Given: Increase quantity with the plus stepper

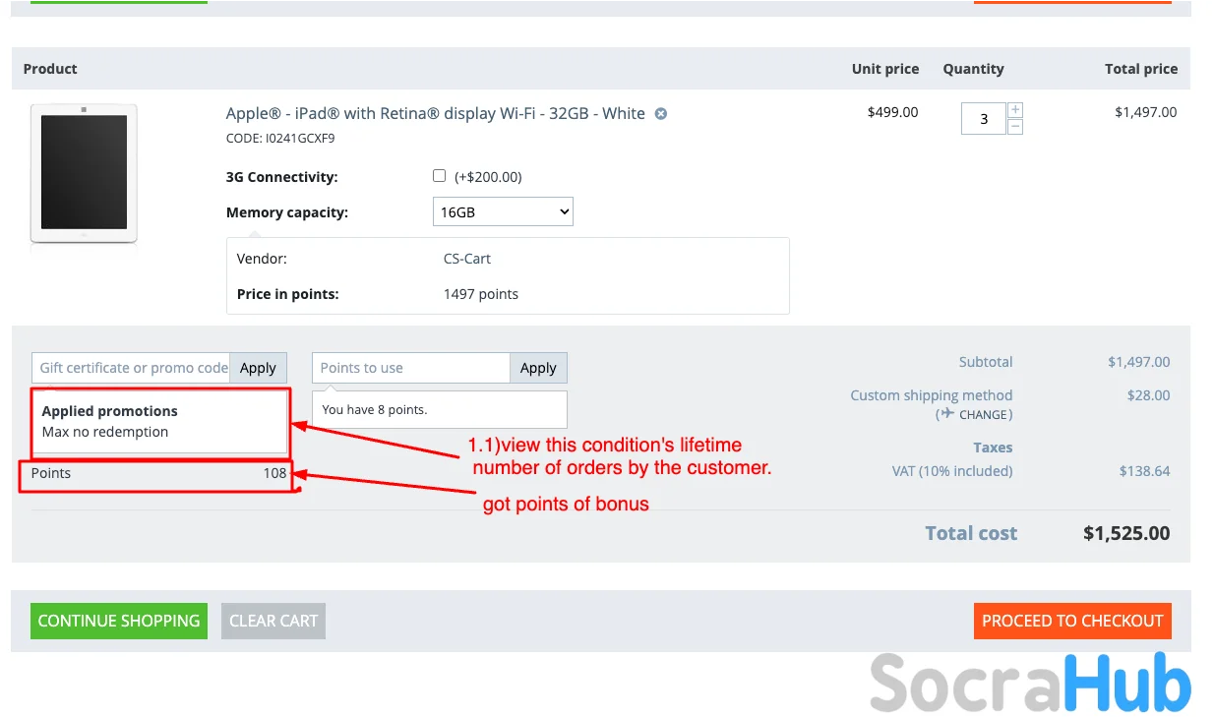Looking at the screenshot, I should pyautogui.click(x=1015, y=110).
